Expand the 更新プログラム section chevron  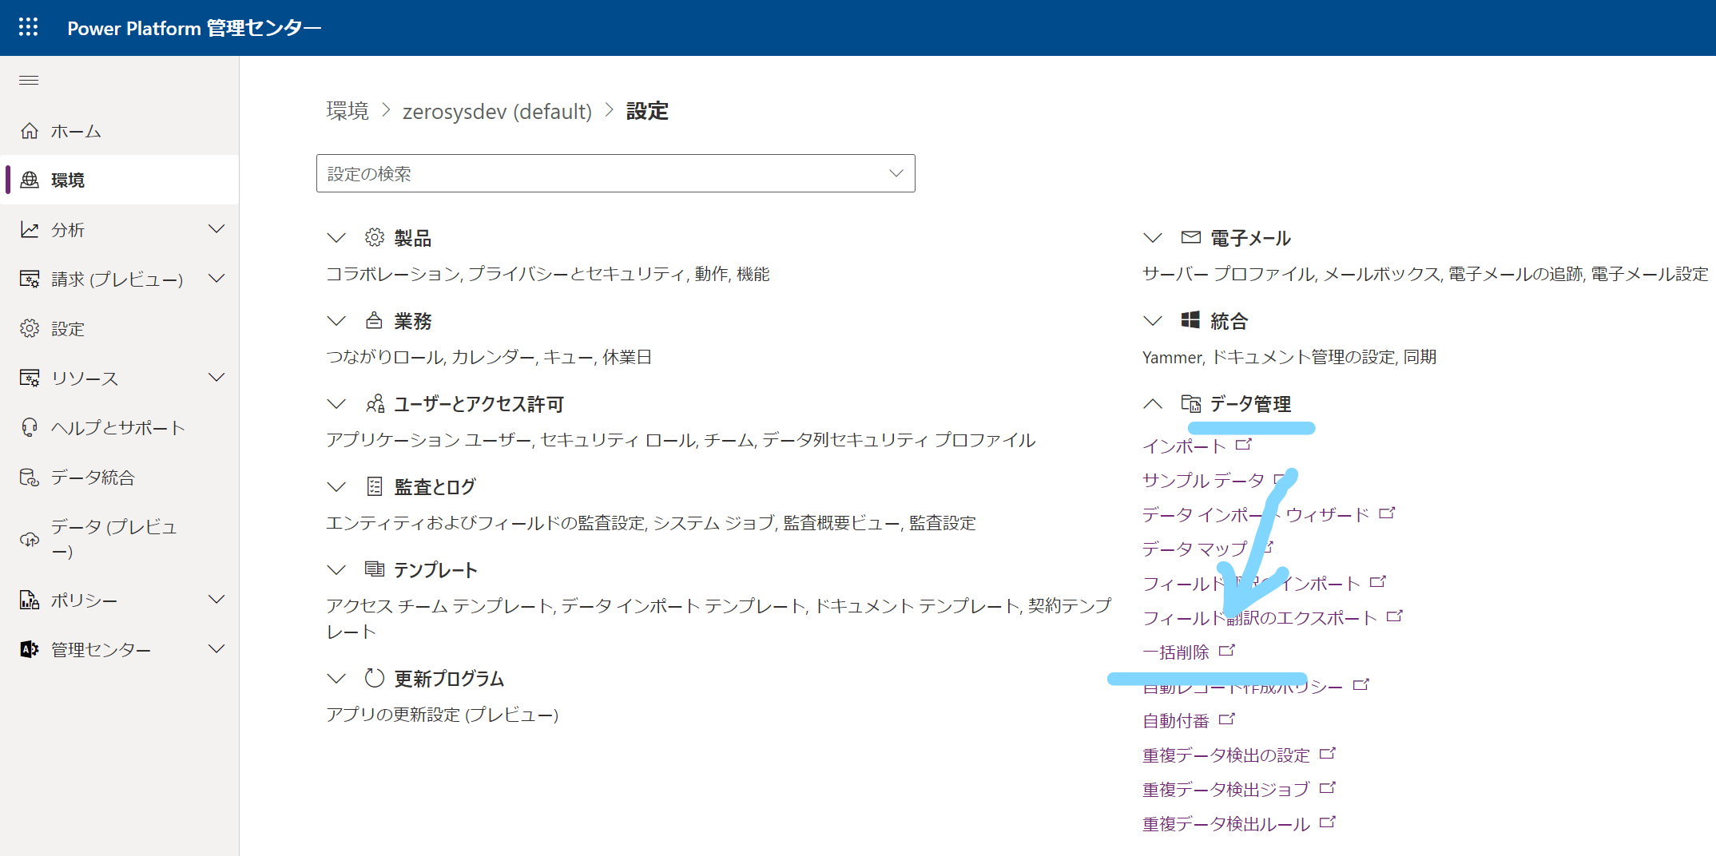(336, 679)
